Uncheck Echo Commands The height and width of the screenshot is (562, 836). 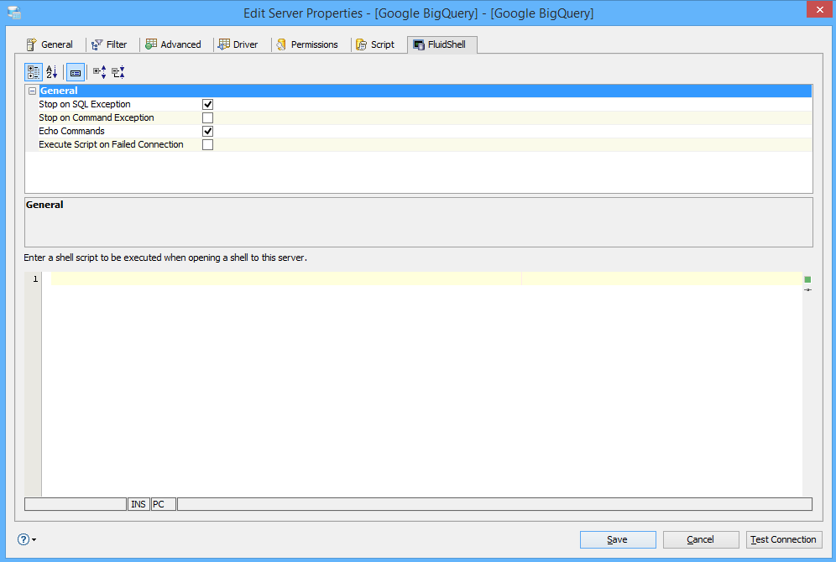tap(207, 131)
